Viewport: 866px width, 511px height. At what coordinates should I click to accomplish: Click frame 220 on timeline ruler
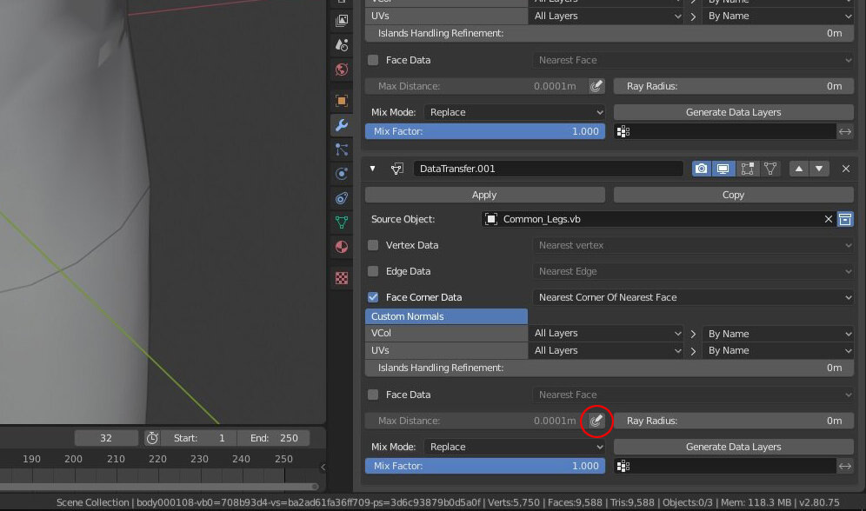pos(157,459)
